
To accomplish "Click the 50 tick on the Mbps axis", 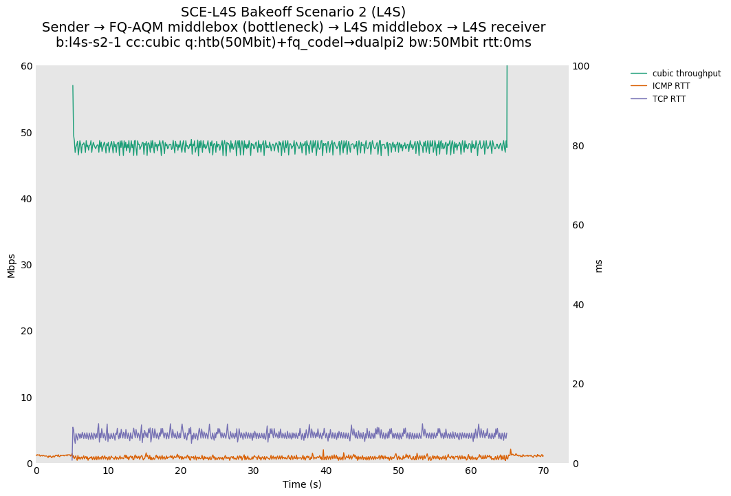I will (x=26, y=133).
